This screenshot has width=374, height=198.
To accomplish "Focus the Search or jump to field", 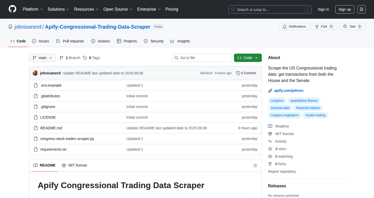I will click(x=270, y=9).
